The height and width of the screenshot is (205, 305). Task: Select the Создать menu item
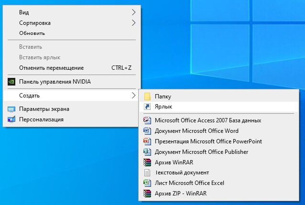[72, 95]
